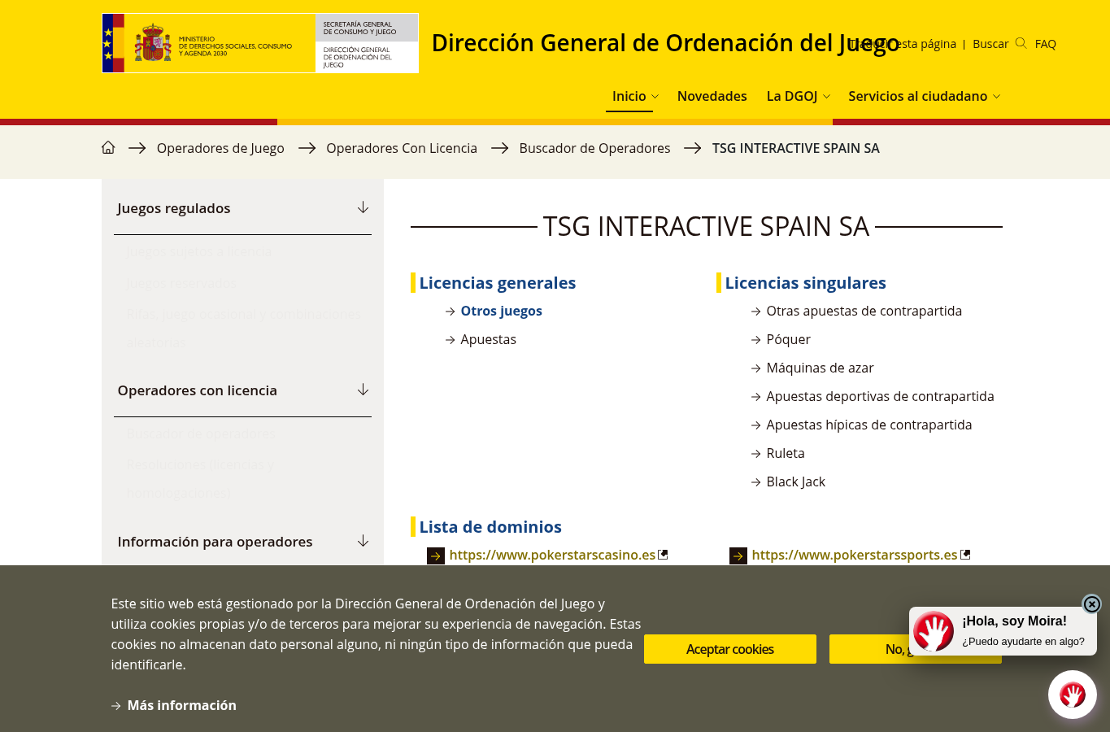Go to Operadores Con Licencia breadcrumb
Viewport: 1110px width, 732px height.
(402, 148)
